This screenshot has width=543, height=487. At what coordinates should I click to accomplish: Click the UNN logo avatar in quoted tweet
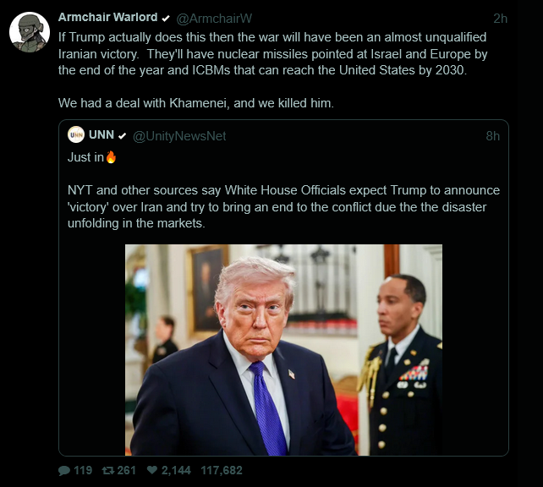pos(76,135)
